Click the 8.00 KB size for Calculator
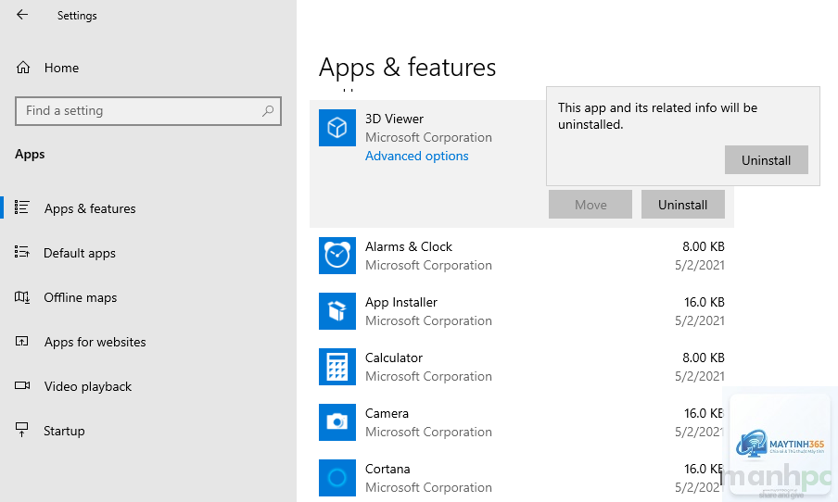Viewport: 838px width, 502px height. tap(704, 358)
